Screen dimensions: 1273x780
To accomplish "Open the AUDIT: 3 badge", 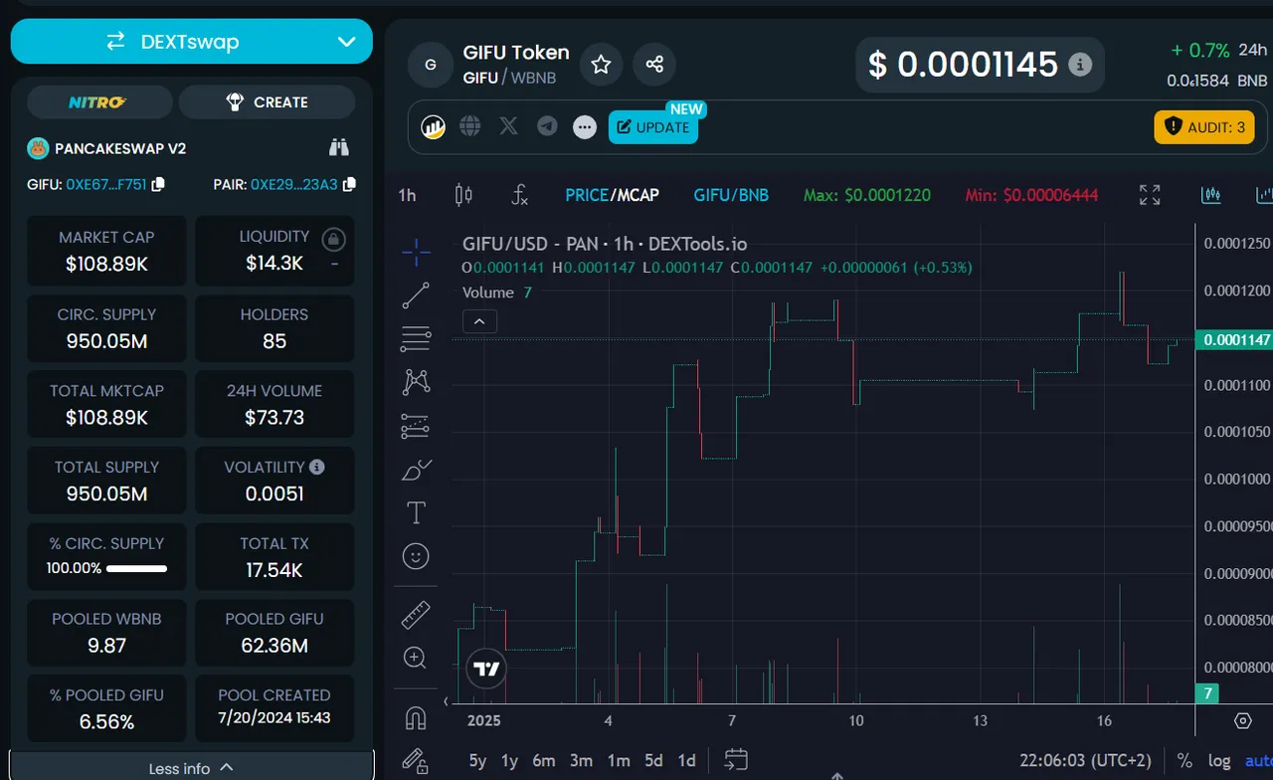I will point(1204,127).
